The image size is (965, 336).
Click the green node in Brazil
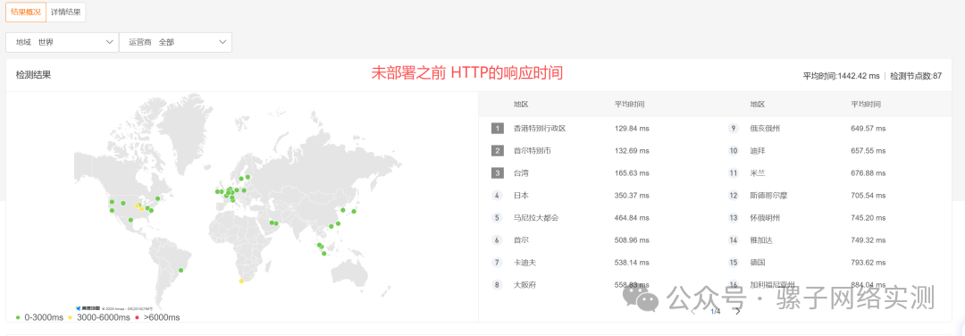pos(180,270)
